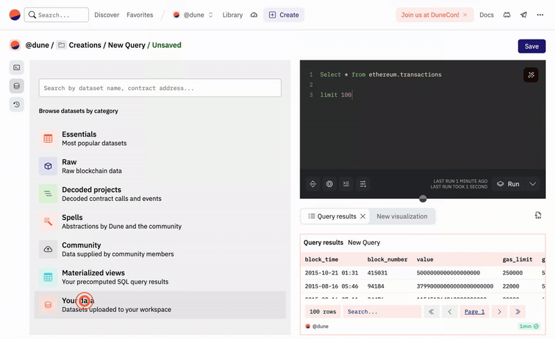Run the query

509,184
